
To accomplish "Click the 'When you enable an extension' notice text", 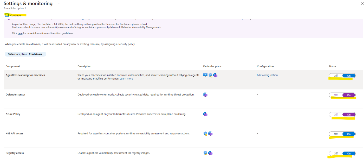I will coord(70,44).
